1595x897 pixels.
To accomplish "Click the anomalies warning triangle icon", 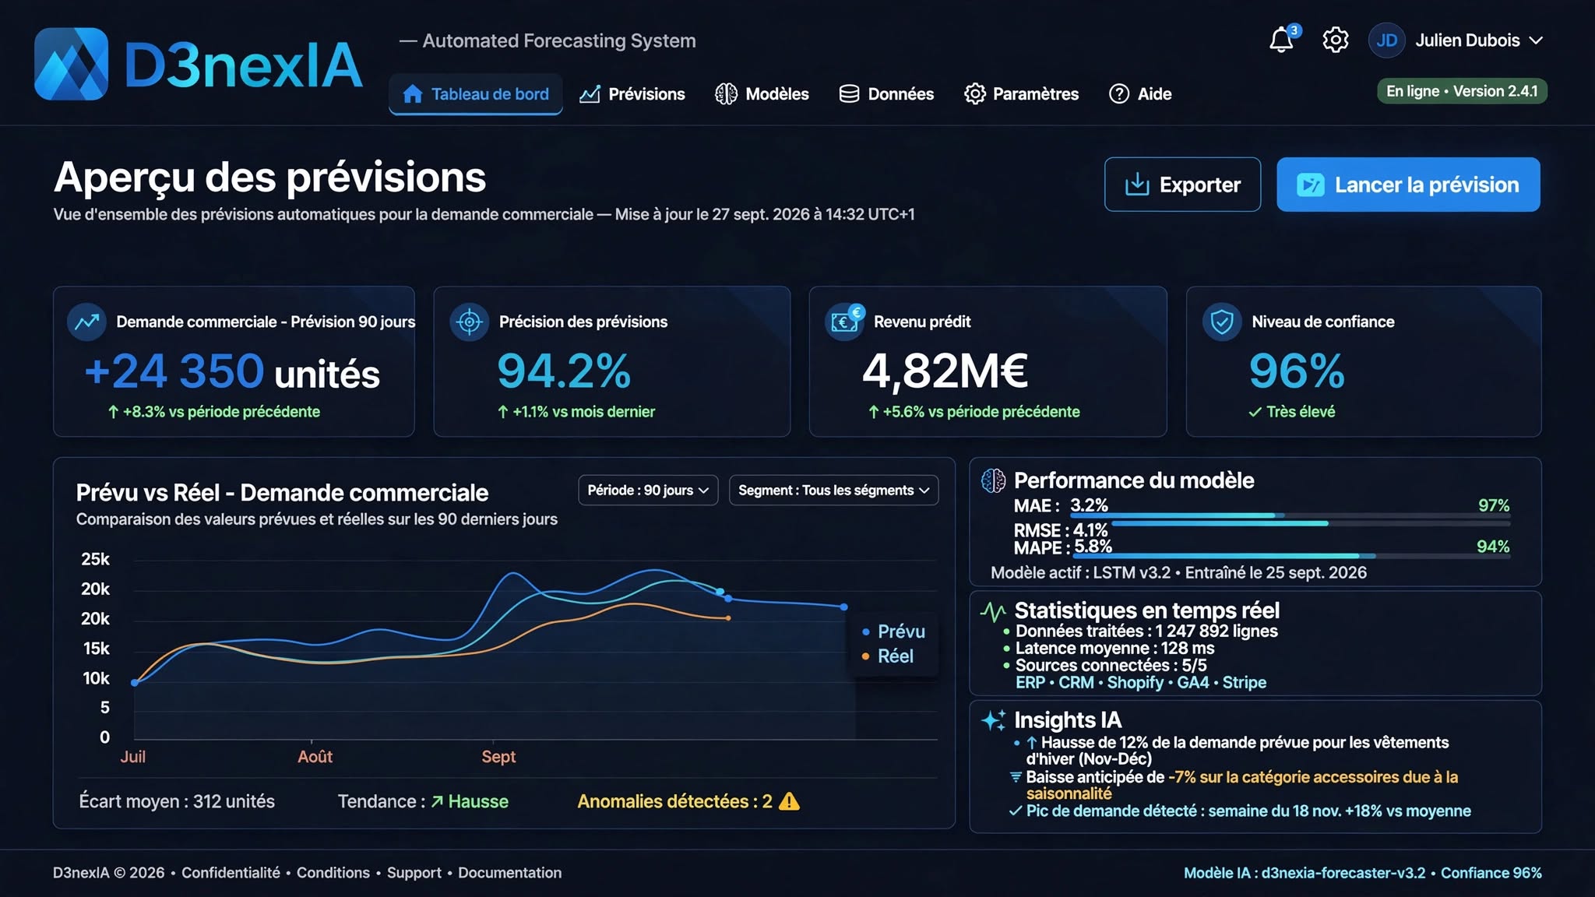I will (789, 801).
